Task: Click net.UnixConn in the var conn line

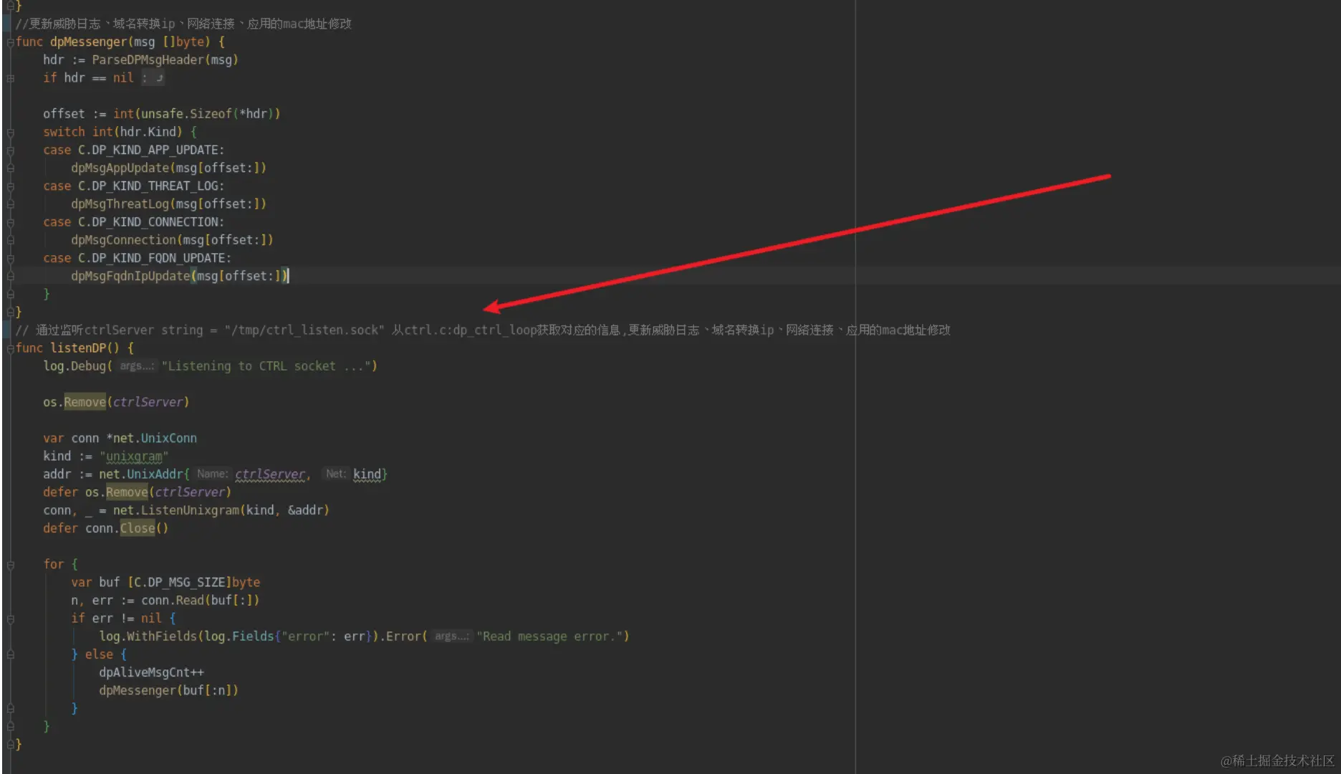Action: coord(155,438)
